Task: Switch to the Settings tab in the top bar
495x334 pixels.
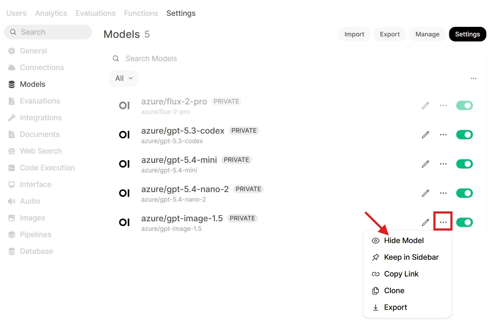Action: point(181,13)
